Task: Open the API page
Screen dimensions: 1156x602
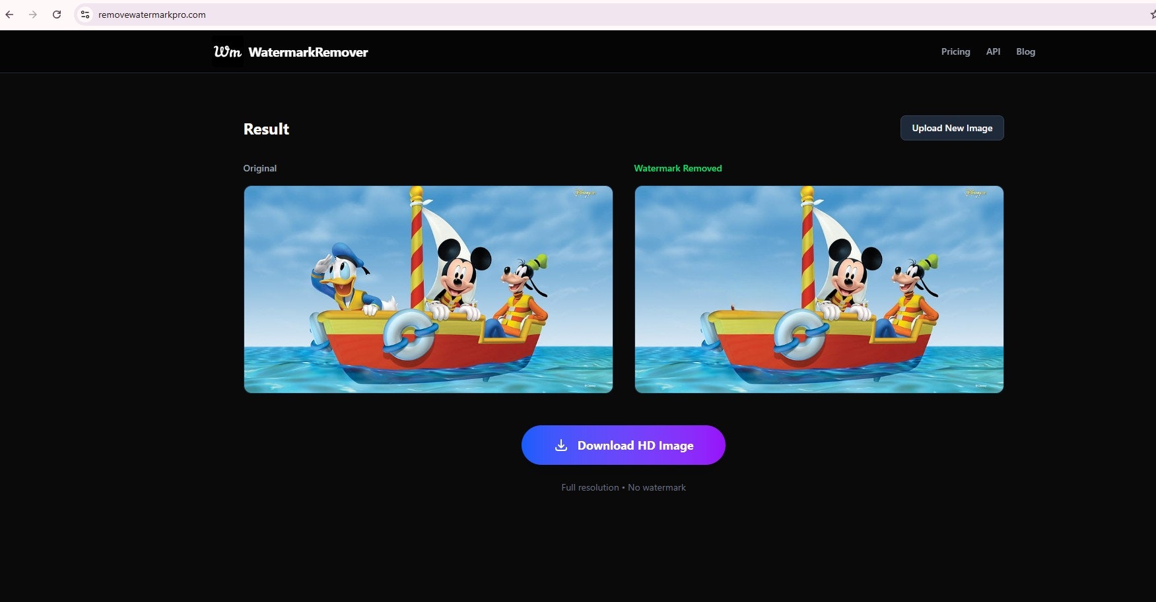Action: (x=993, y=51)
